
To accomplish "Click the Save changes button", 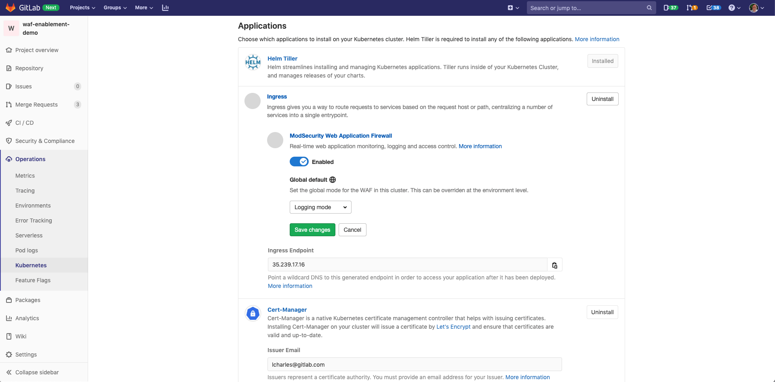I will pos(312,230).
